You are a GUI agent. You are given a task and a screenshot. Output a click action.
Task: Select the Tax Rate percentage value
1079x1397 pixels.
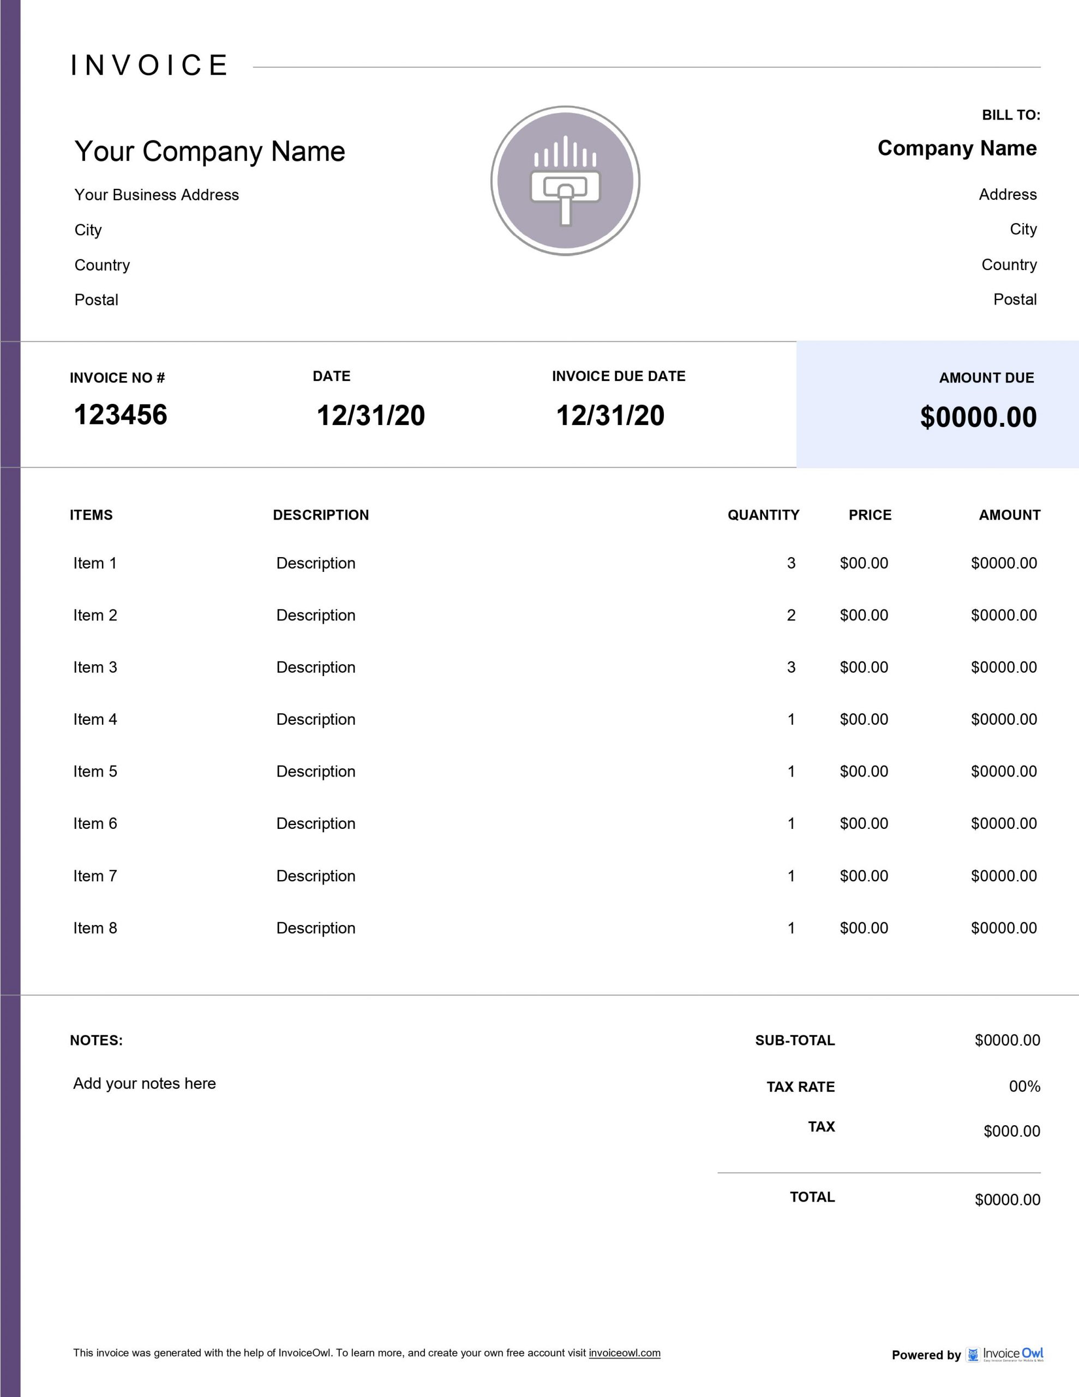pos(1024,1087)
